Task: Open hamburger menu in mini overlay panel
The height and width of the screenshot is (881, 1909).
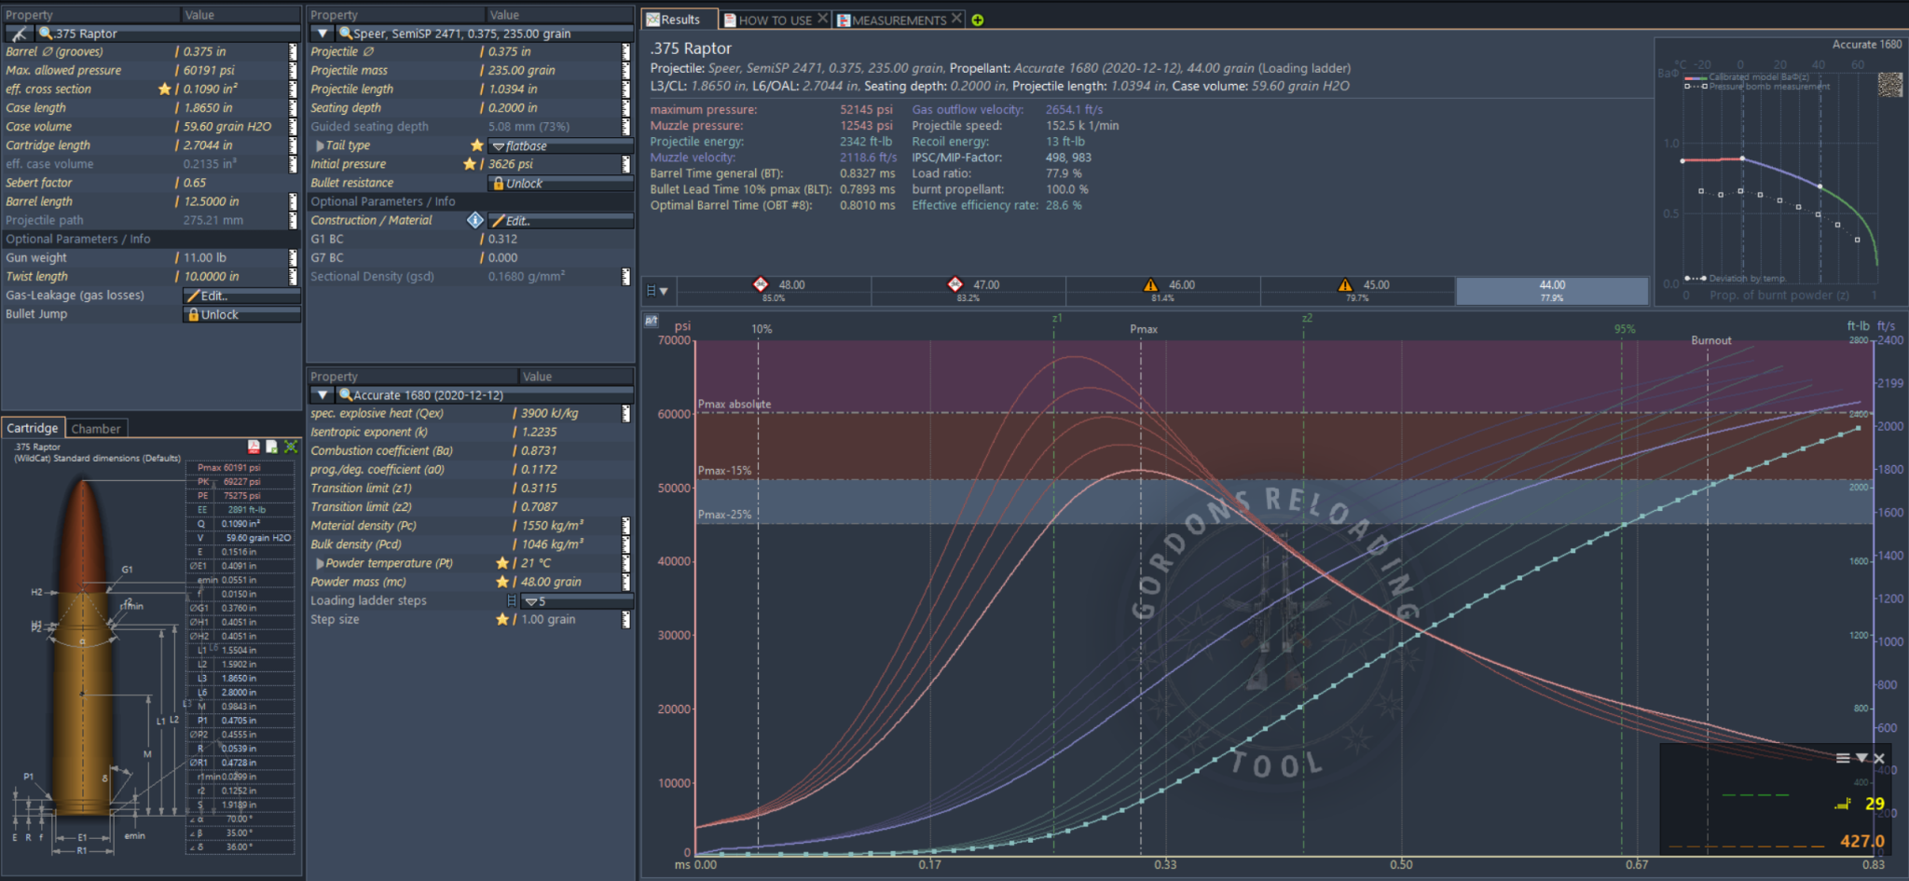Action: point(1843,758)
